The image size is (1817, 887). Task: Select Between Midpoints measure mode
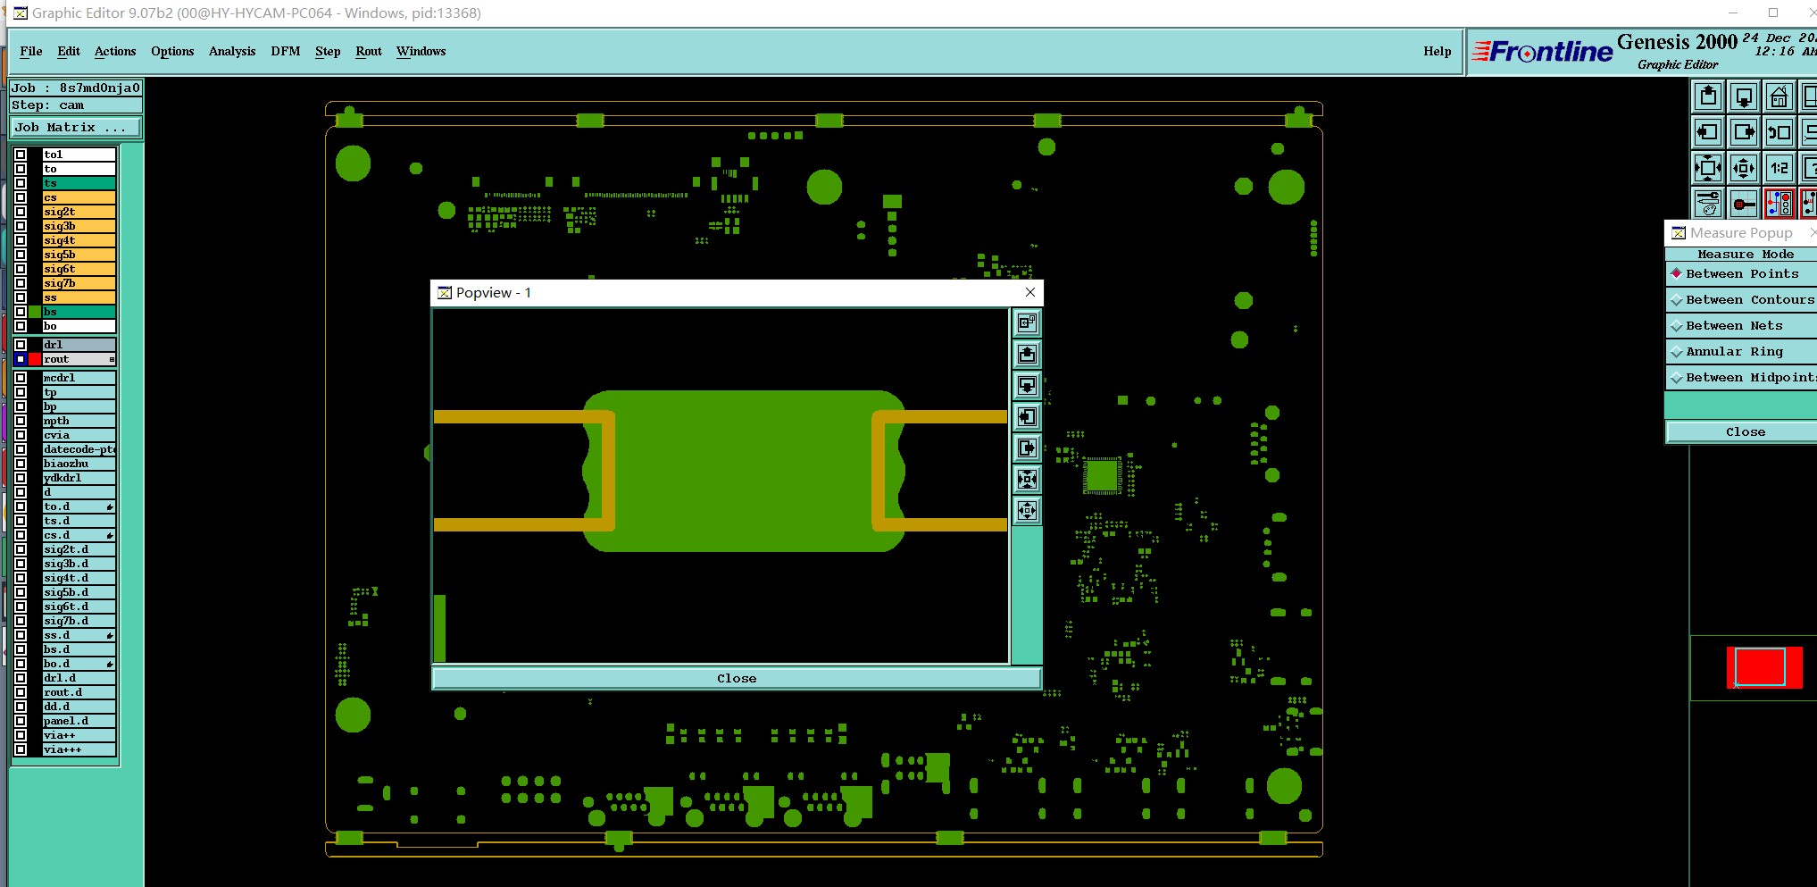(x=1741, y=378)
